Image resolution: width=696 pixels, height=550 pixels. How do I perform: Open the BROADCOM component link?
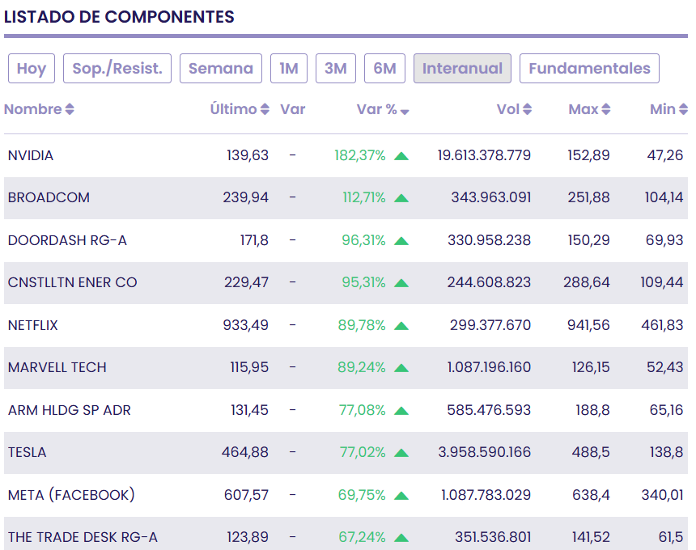[49, 197]
